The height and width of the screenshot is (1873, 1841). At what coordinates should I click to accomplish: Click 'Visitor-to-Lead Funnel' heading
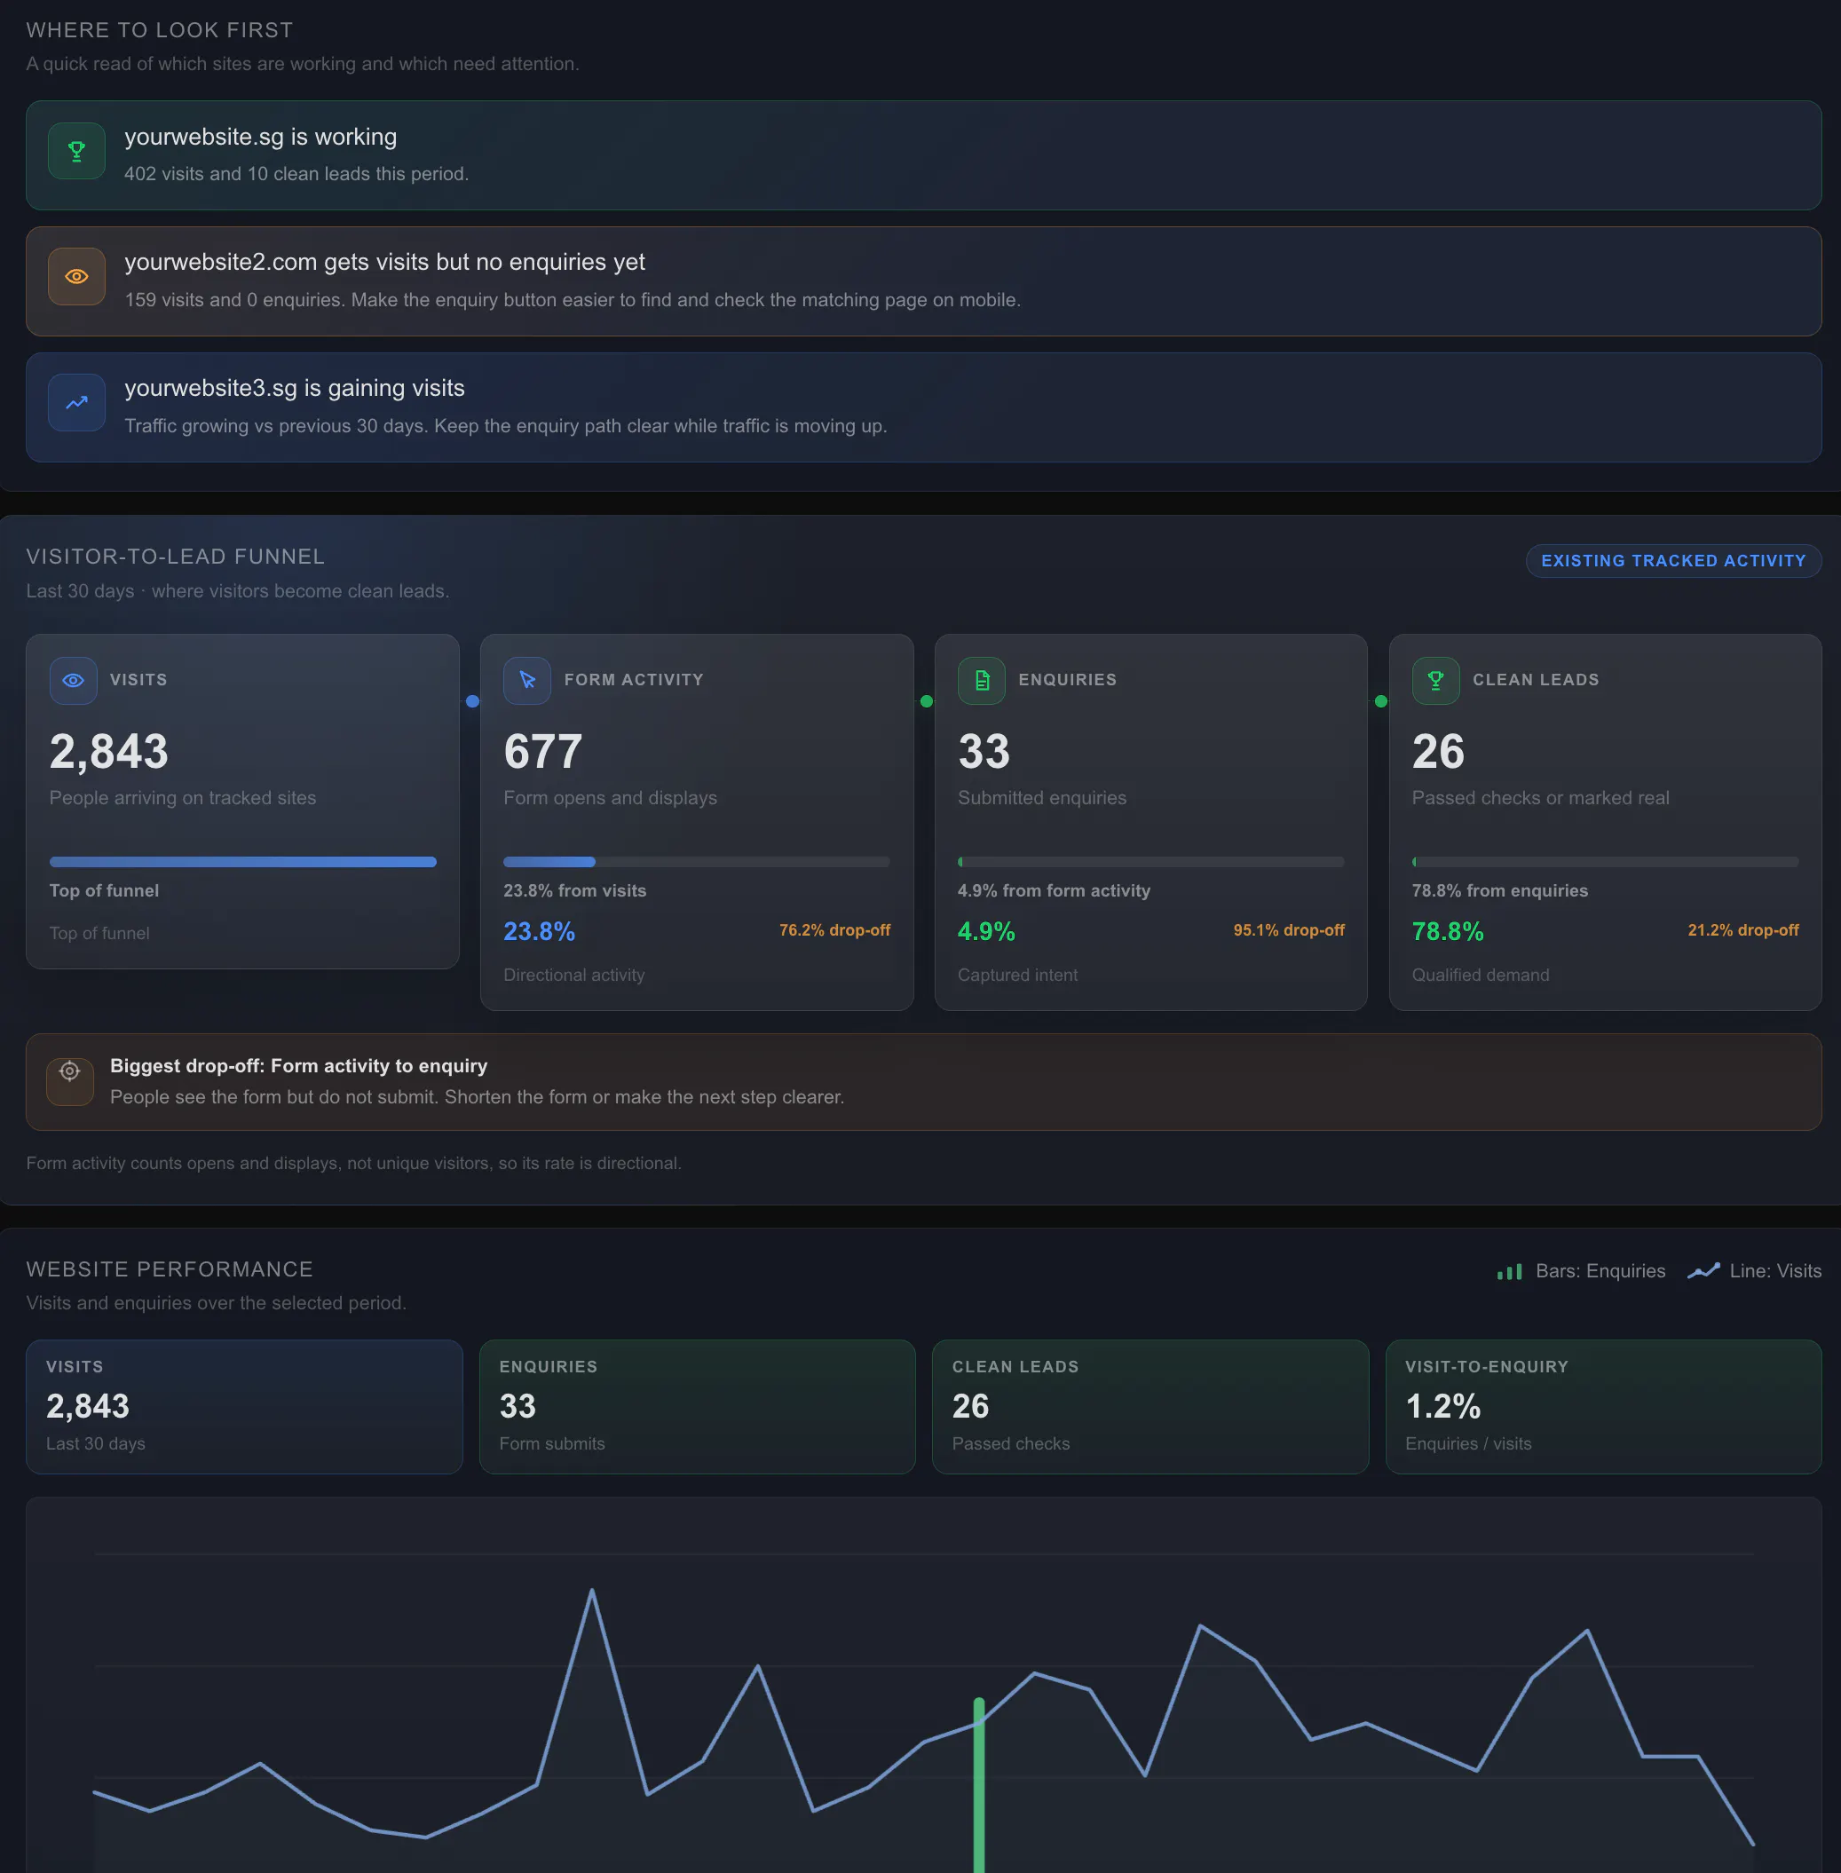(175, 557)
